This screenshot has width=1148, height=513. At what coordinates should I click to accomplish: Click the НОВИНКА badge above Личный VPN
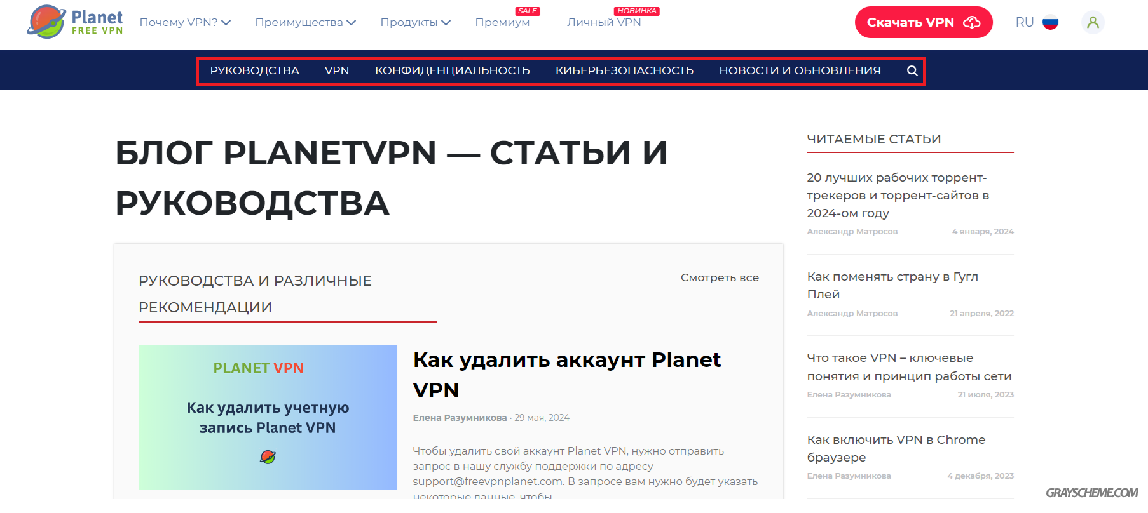[x=636, y=11]
